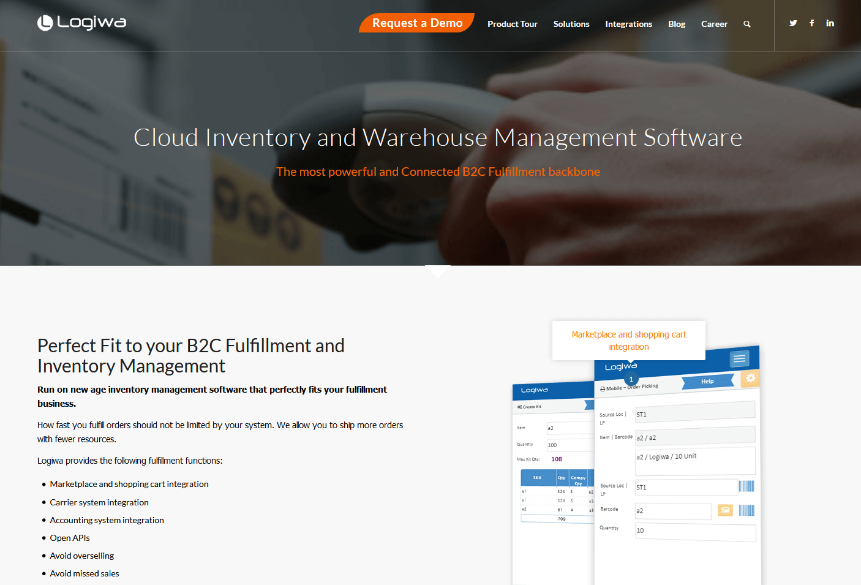Click the Run on new age inventory bold paragraph
The height and width of the screenshot is (585, 861).
(x=212, y=396)
